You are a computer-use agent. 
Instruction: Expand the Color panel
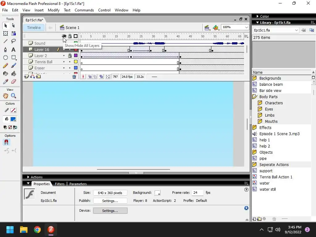tap(258, 16)
